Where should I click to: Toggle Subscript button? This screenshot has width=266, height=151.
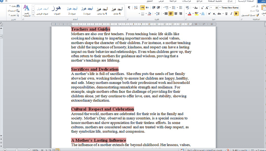point(214,13)
